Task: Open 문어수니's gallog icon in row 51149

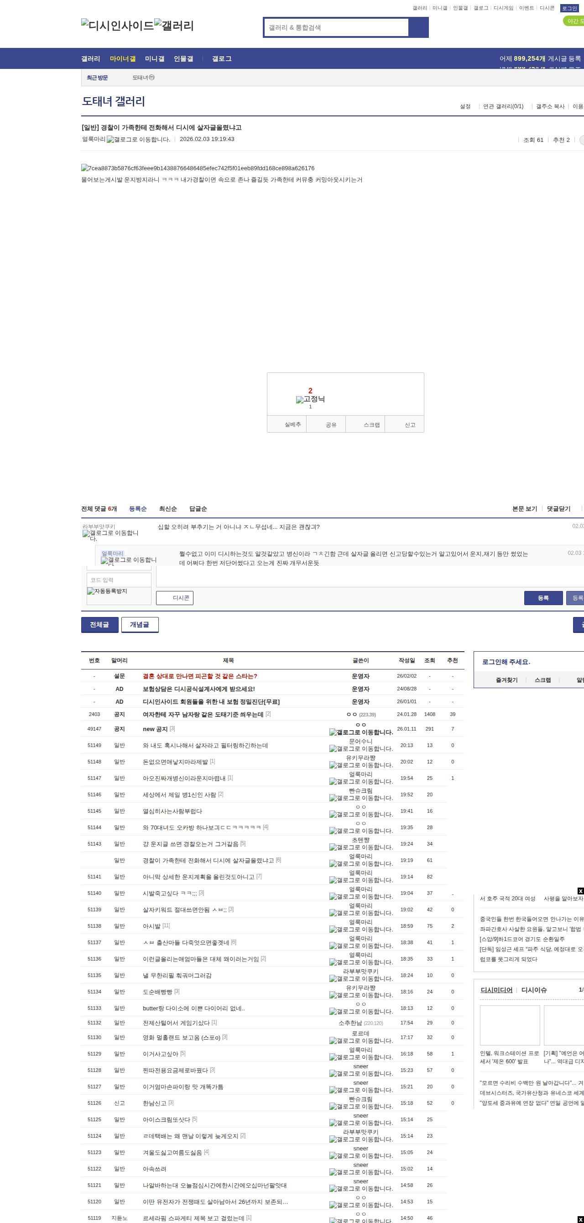Action: point(361,749)
